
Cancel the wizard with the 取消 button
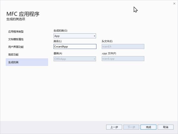[x=165, y=127]
